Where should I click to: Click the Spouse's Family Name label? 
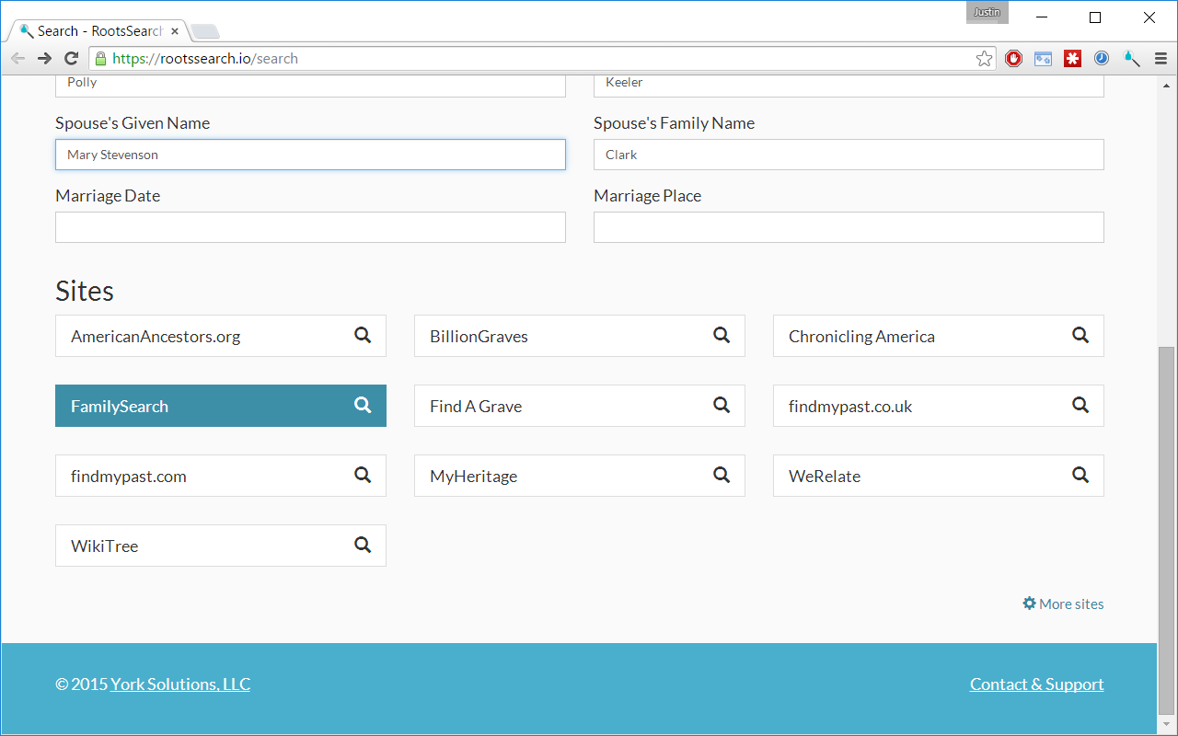coord(674,122)
